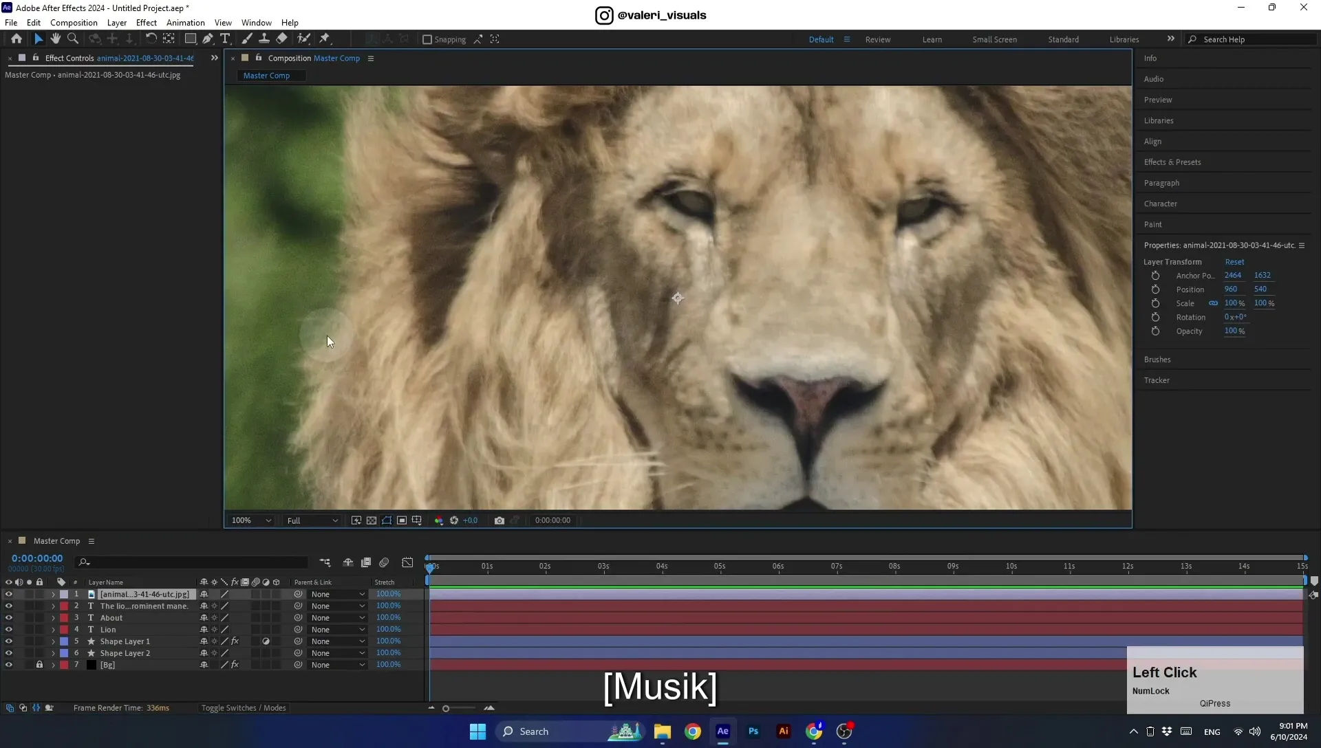The image size is (1321, 748).
Task: Open show channel color management icon
Action: point(439,520)
